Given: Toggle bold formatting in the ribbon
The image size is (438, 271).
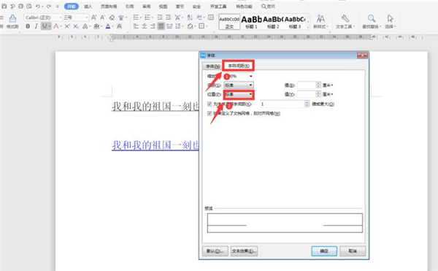Looking at the screenshot, I should [x=28, y=26].
